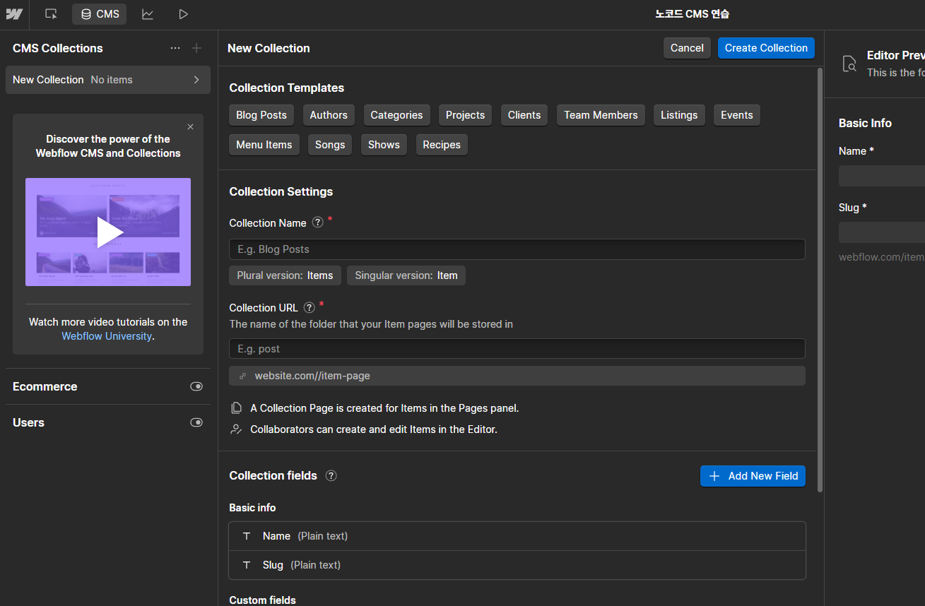The width and height of the screenshot is (925, 606).
Task: Click the link icon beside website.com//item-page
Action: click(243, 376)
